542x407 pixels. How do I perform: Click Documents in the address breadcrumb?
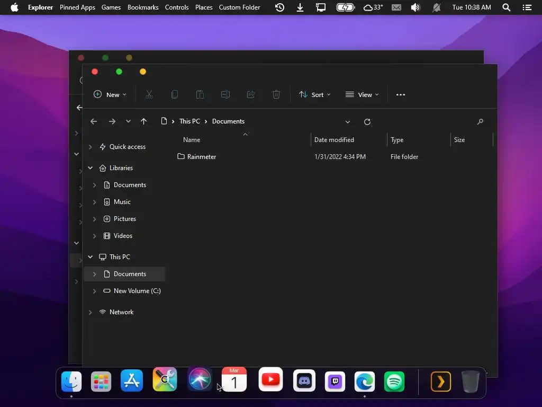(x=228, y=121)
